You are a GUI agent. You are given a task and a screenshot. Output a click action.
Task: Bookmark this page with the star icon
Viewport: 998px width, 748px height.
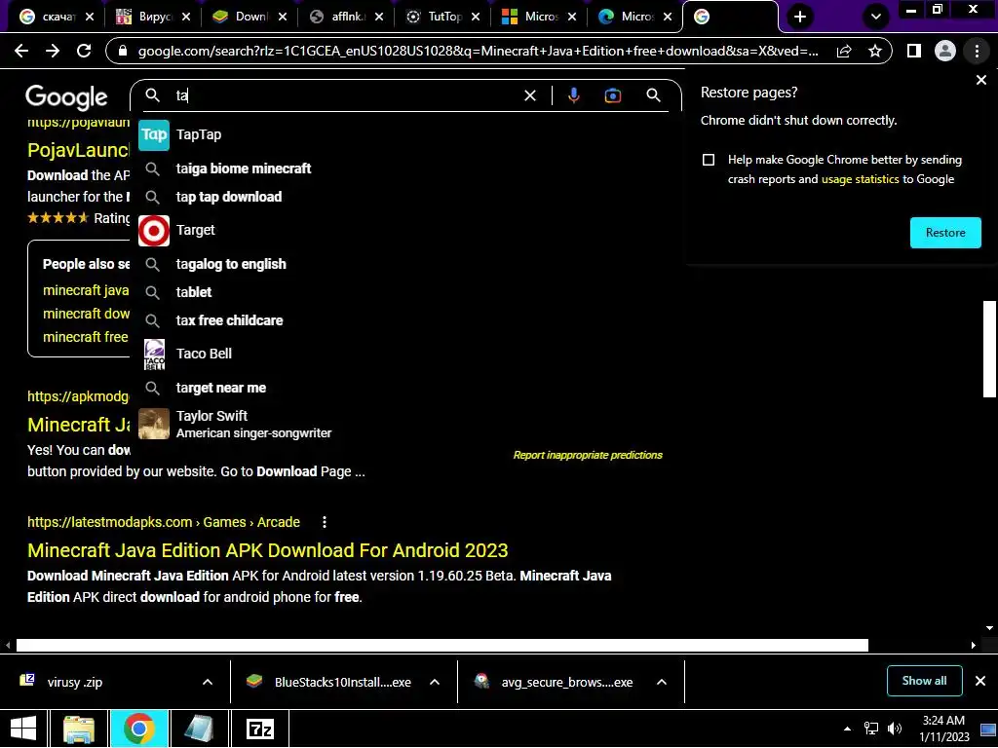point(875,51)
